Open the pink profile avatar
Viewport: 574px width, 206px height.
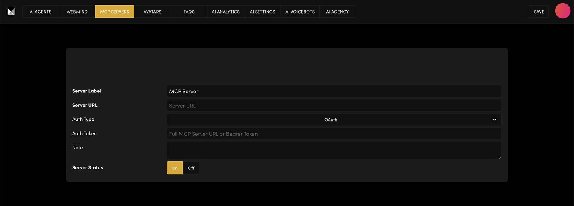[x=563, y=11]
